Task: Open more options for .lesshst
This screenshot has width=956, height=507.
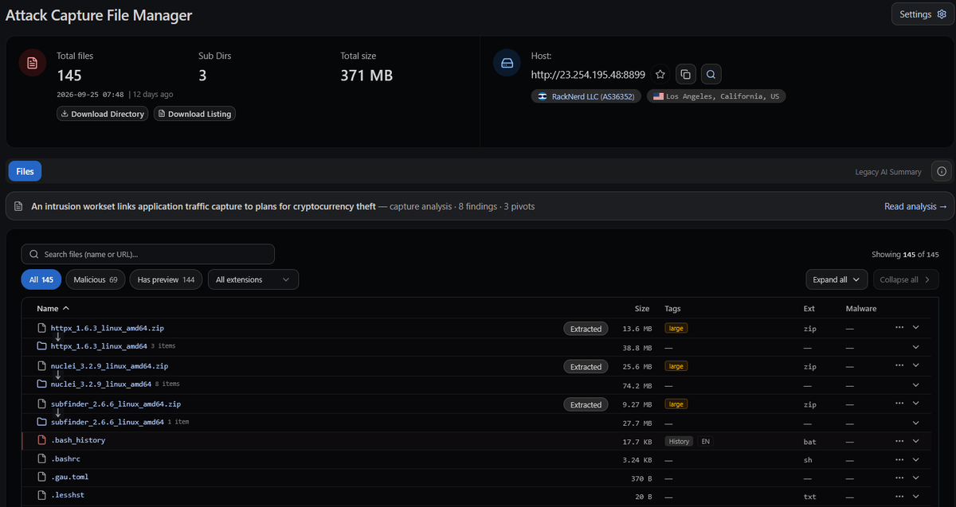Action: coord(899,497)
